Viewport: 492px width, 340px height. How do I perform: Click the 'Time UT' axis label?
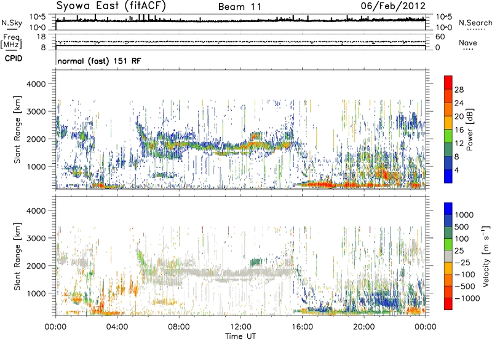pos(240,336)
